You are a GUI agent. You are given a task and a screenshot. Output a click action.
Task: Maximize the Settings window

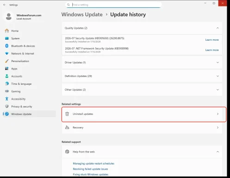(x=214, y=3)
